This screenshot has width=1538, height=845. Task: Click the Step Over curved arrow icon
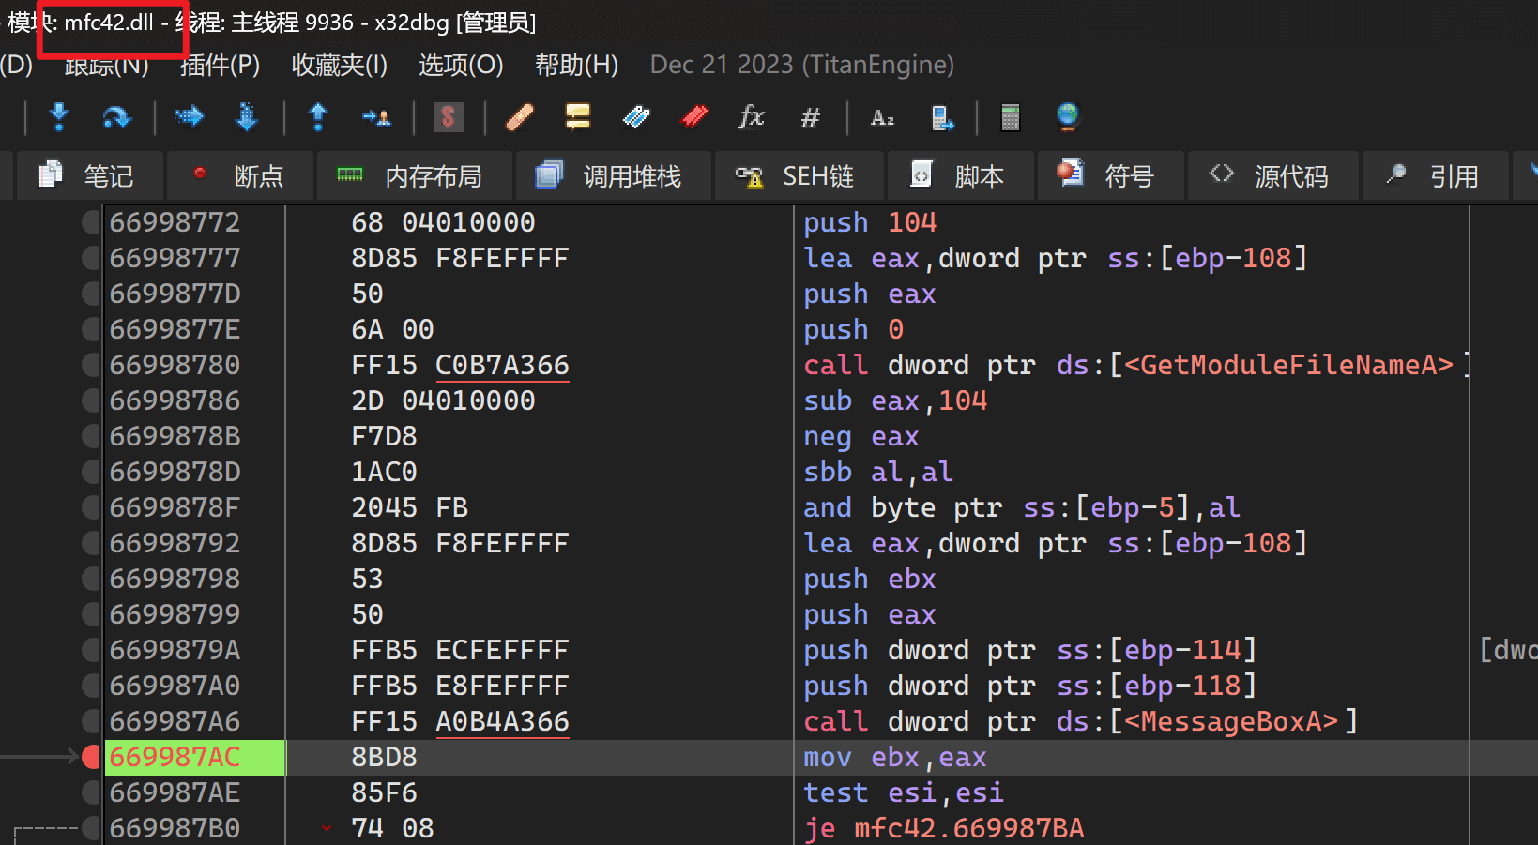point(116,117)
